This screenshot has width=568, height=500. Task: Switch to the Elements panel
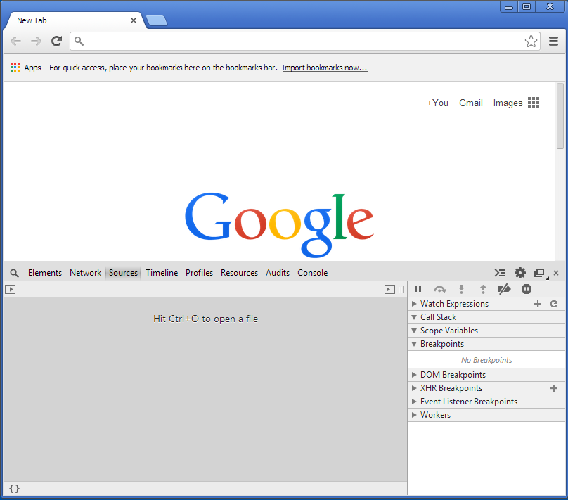click(x=45, y=273)
